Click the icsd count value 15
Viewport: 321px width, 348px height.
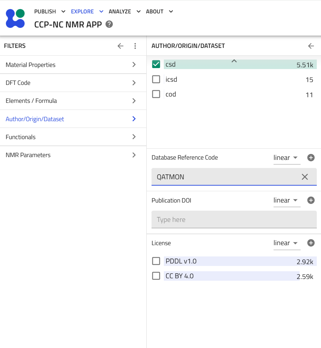pyautogui.click(x=309, y=80)
